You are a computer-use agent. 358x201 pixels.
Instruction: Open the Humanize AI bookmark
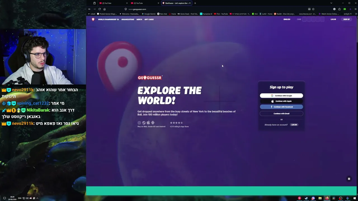point(206,14)
